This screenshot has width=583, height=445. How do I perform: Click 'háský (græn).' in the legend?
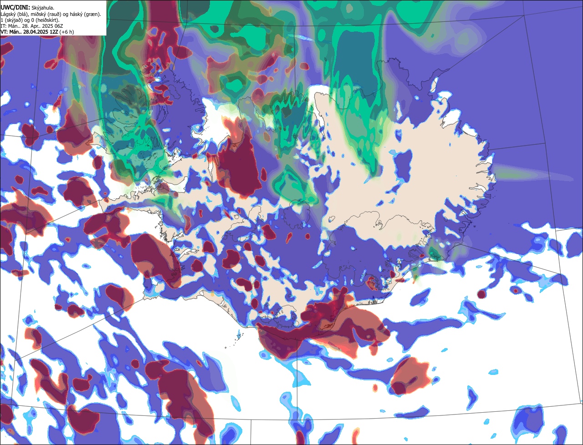click(85, 15)
